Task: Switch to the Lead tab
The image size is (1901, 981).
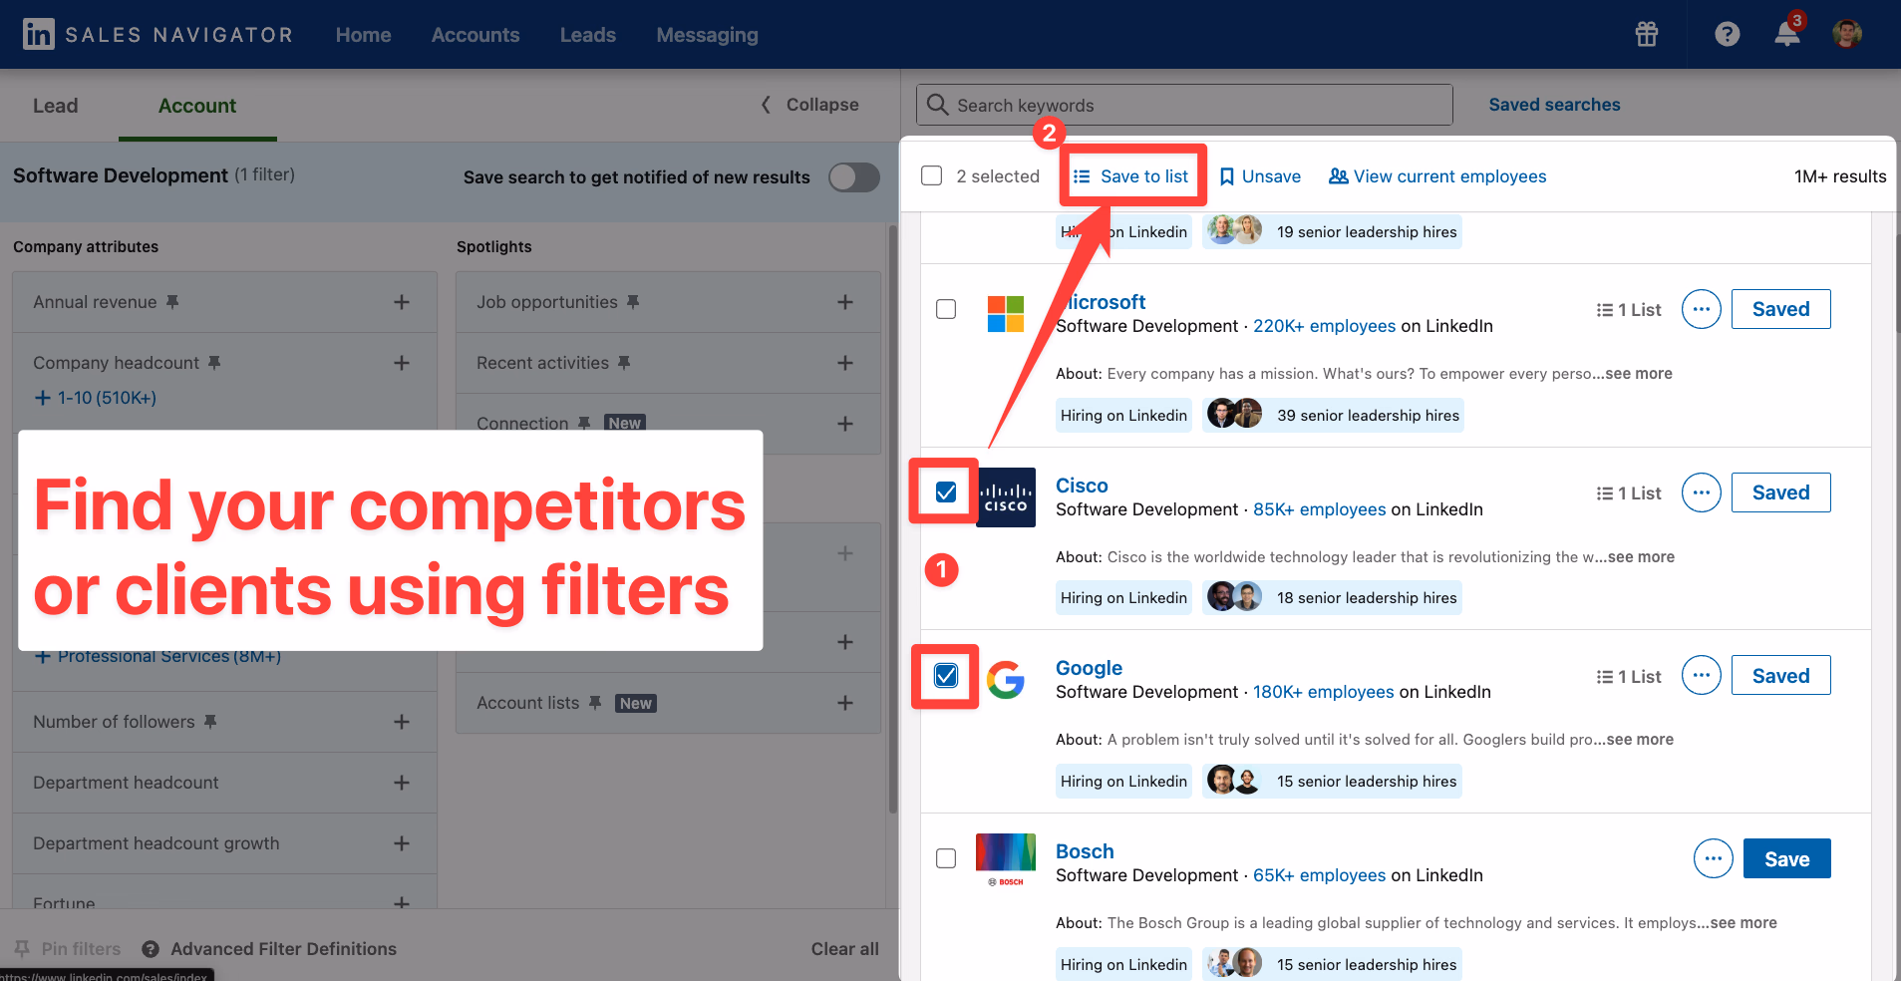Action: coord(55,106)
